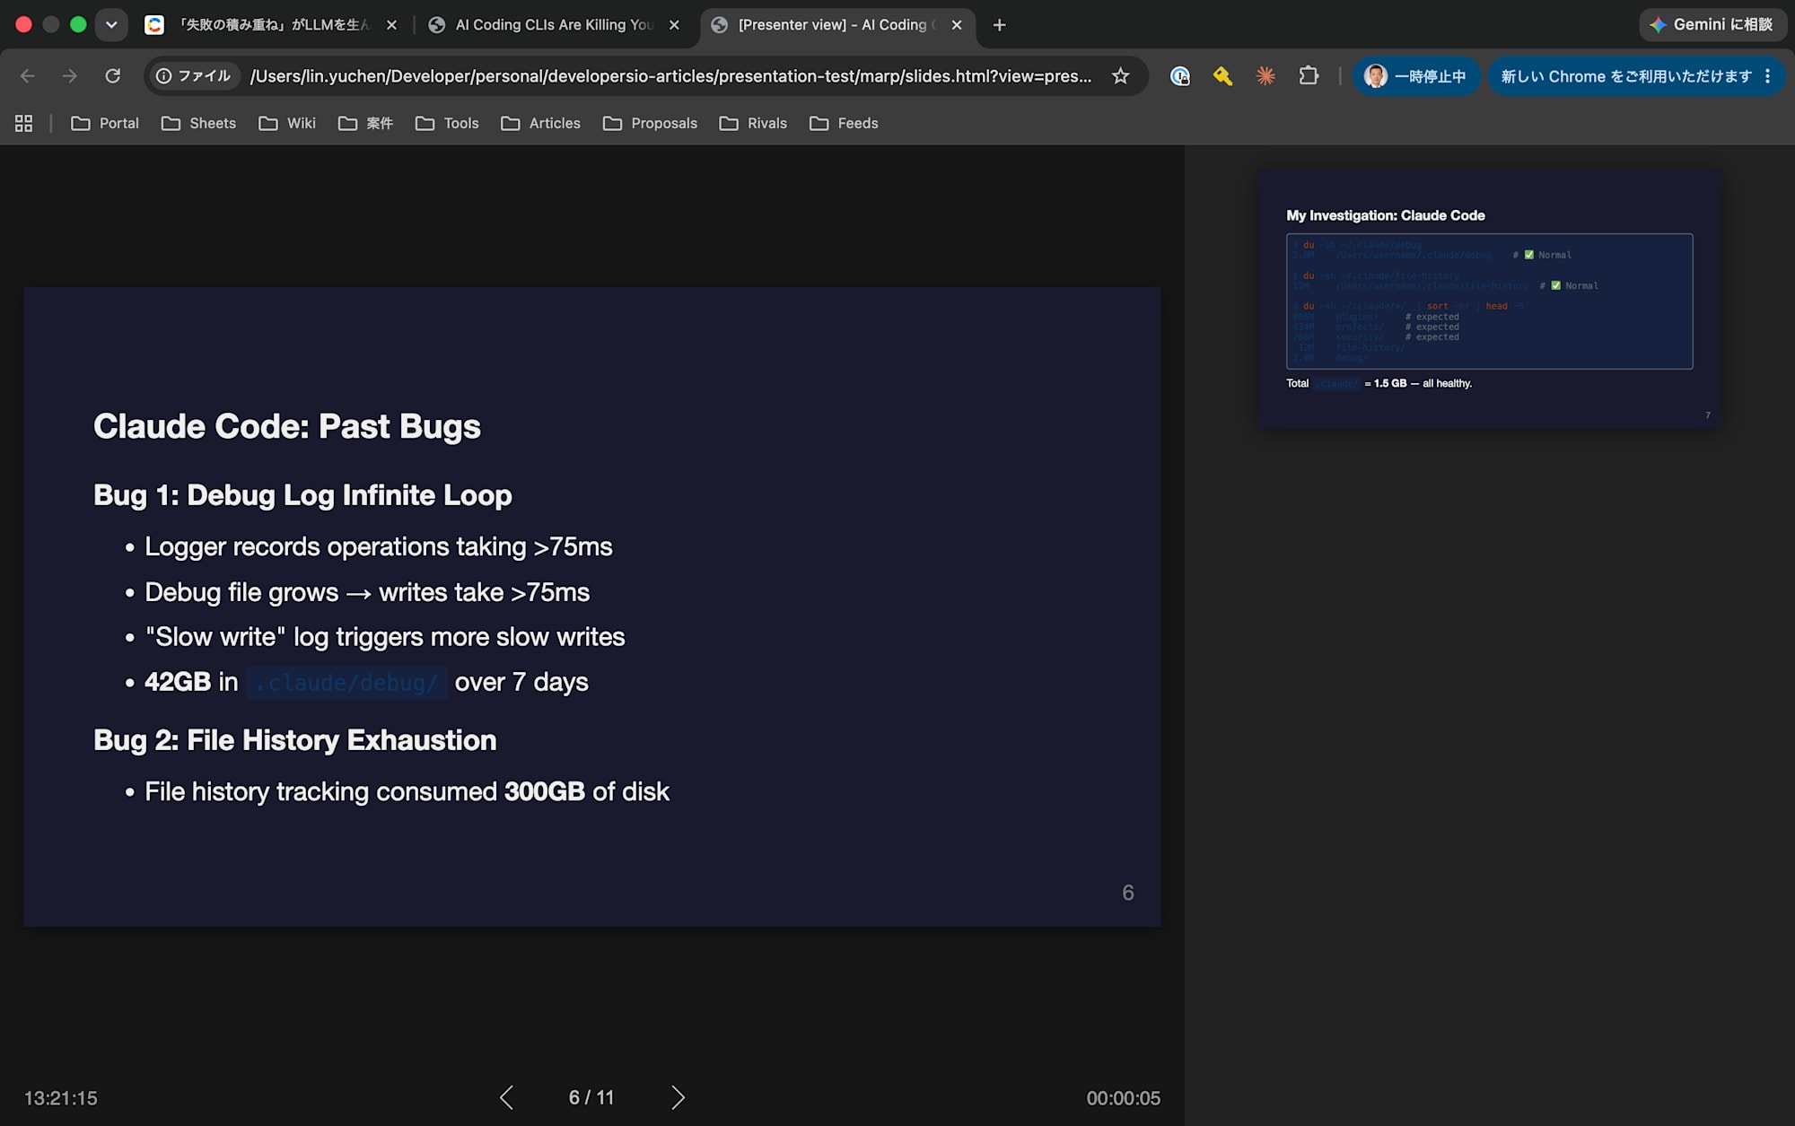Image resolution: width=1795 pixels, height=1126 pixels.
Task: Switch to the 失敗の積み重ね LLM tab
Action: [x=271, y=25]
